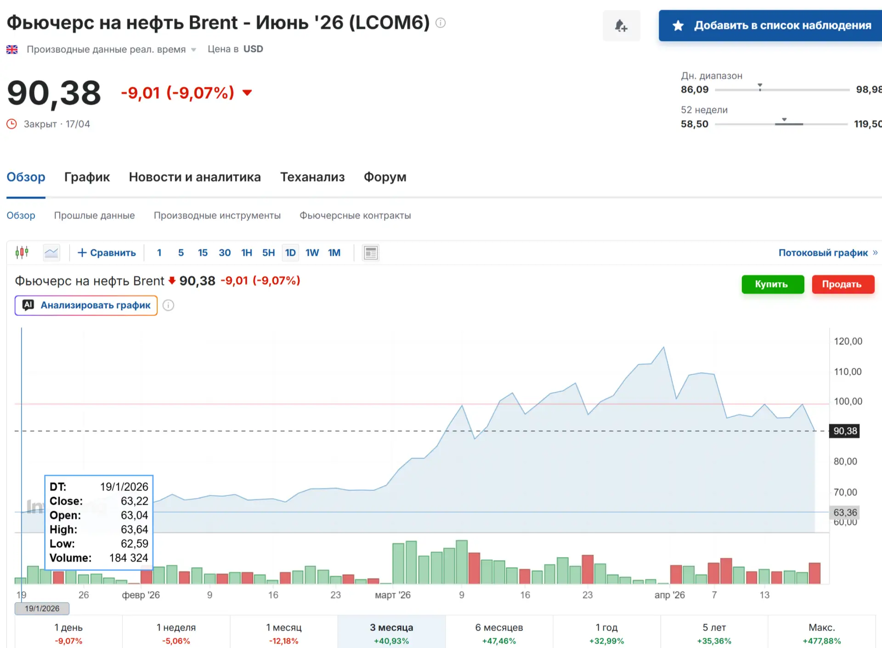This screenshot has width=882, height=648.
Task: Set chart interval to 1 minute
Action: pos(159,253)
